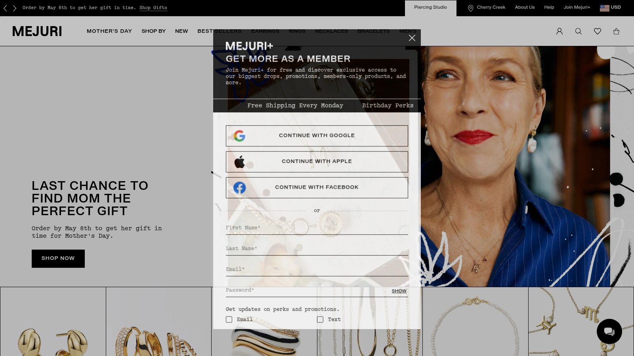Go to previous announcement with left arrow
Screen dimensions: 634x356
coord(5,8)
